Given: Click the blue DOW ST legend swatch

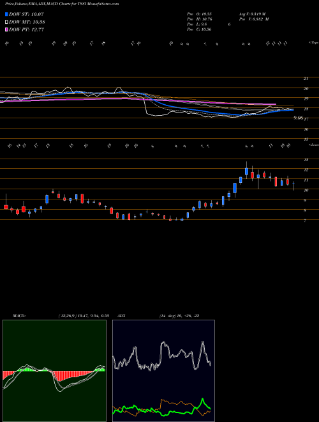Looking at the screenshot, I should [x=6, y=14].
